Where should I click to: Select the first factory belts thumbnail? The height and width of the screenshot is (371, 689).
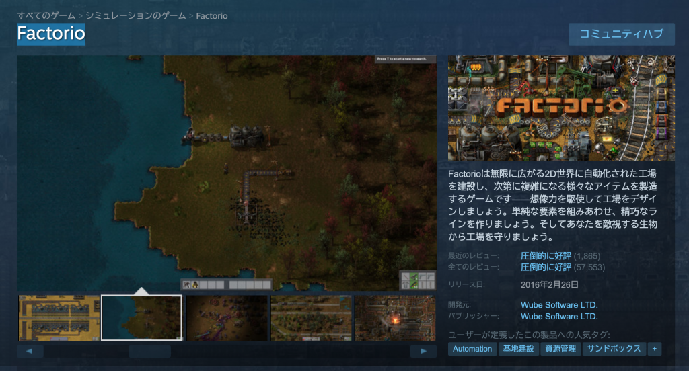click(x=59, y=318)
